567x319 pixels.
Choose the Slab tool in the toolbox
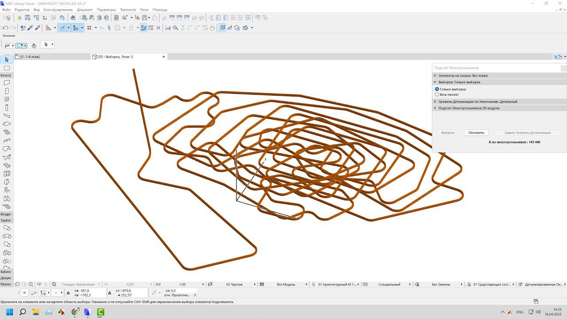click(7, 124)
